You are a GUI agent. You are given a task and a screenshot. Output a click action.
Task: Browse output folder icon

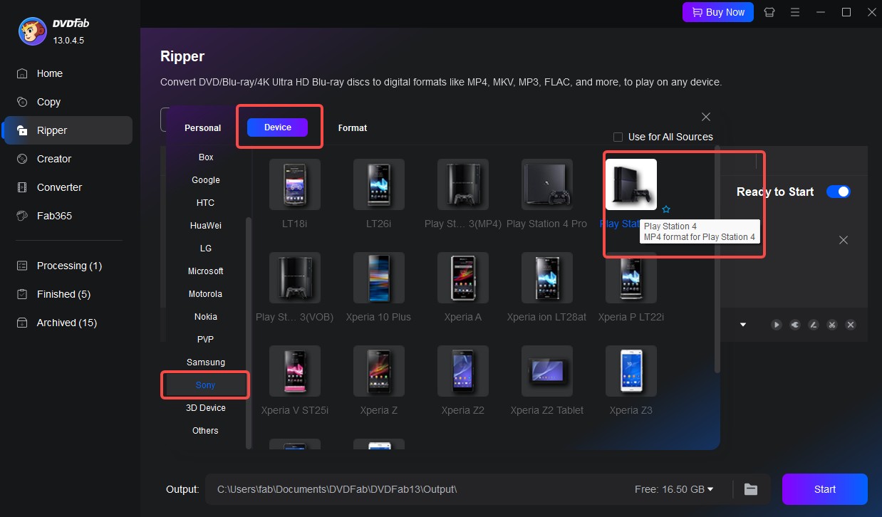point(750,489)
